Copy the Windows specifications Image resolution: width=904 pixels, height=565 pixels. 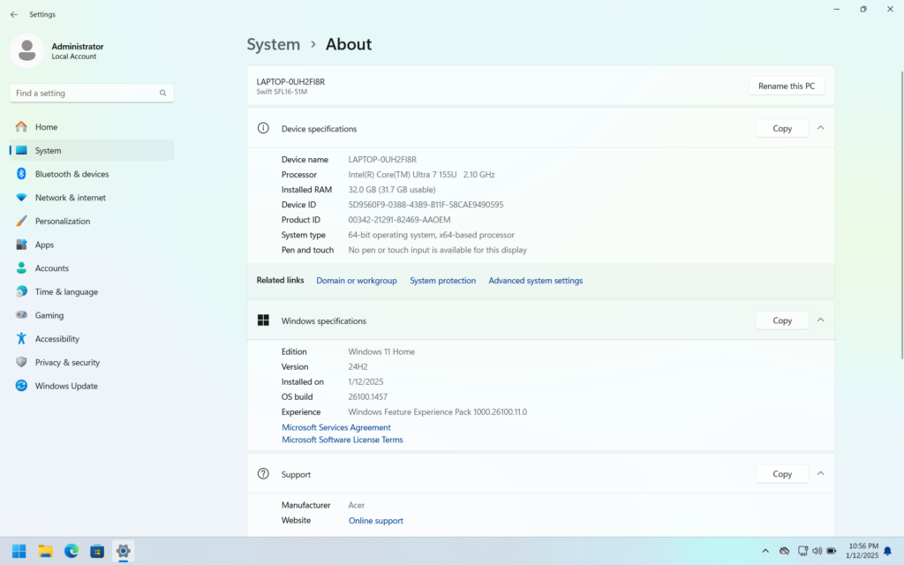tap(782, 320)
